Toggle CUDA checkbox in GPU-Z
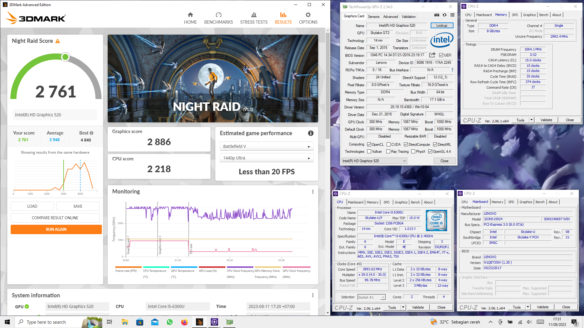Viewport: 584px width, 328px height. click(388, 145)
